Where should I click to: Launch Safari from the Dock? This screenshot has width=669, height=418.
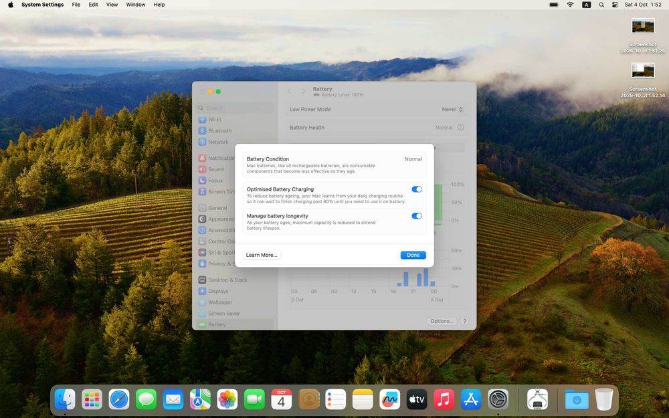tap(119, 400)
